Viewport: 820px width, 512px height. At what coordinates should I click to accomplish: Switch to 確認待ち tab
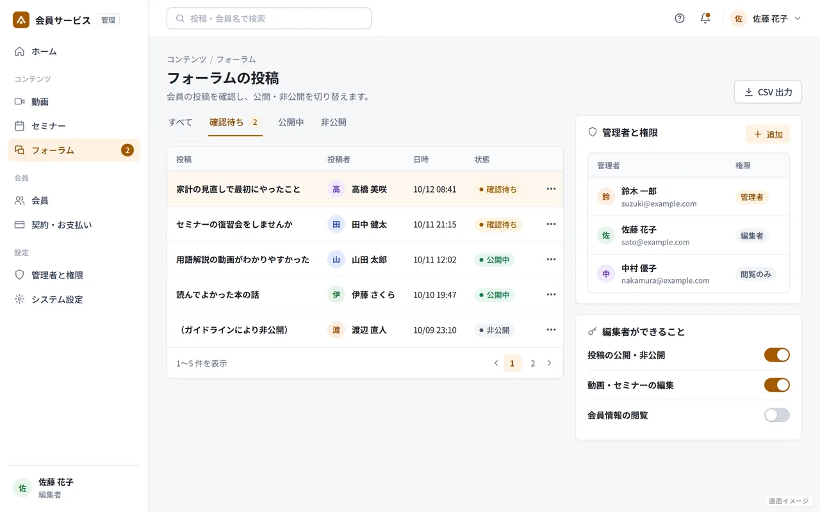[235, 122]
